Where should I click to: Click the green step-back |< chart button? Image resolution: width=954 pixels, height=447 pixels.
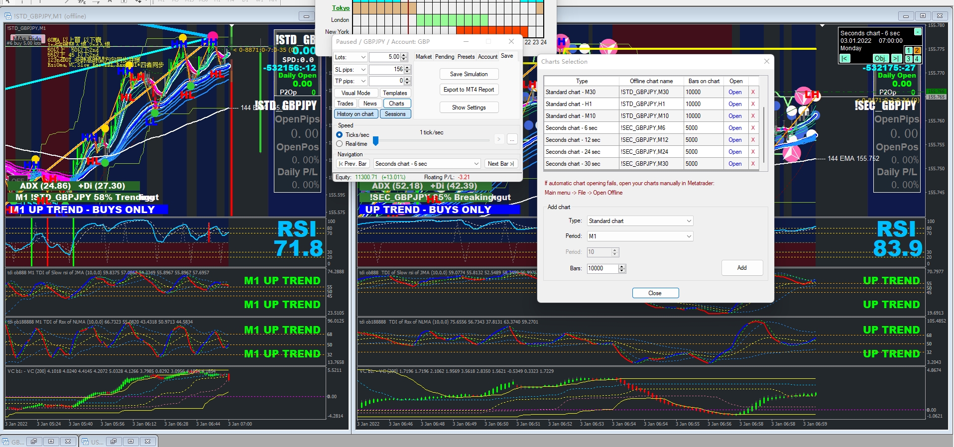[x=844, y=58]
